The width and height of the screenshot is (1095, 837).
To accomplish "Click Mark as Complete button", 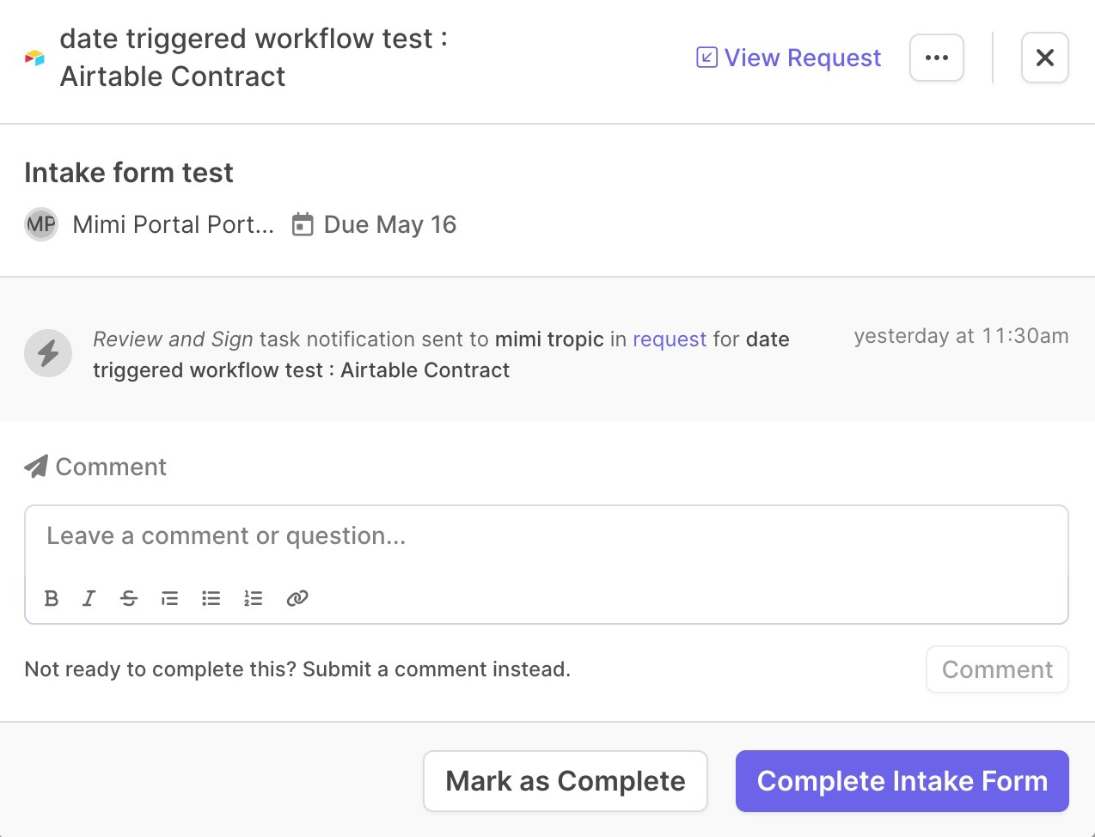I will coord(566,781).
